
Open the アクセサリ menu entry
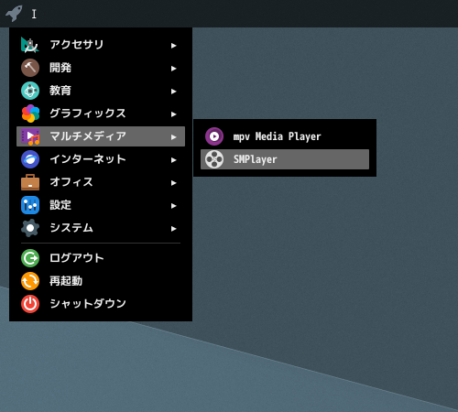(101, 45)
